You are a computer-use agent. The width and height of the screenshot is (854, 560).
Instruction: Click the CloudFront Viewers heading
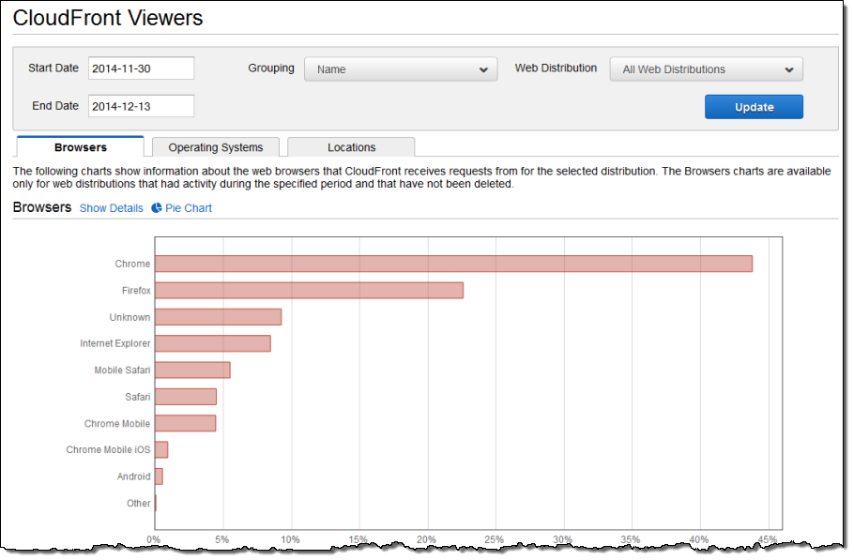pos(108,18)
